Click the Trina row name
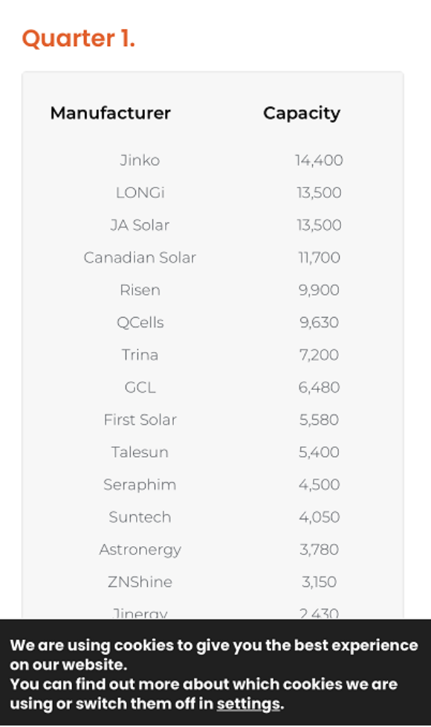The width and height of the screenshot is (431, 727). 140,355
